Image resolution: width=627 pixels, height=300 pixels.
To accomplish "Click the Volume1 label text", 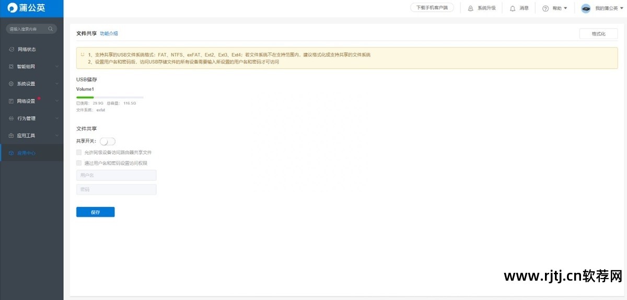I will tap(85, 89).
